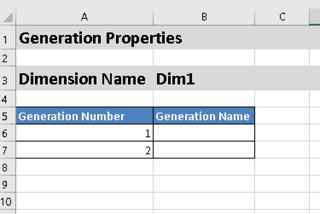This screenshot has width=320, height=214.
Task: Select the cell containing generation number 2
Action: click(84, 150)
